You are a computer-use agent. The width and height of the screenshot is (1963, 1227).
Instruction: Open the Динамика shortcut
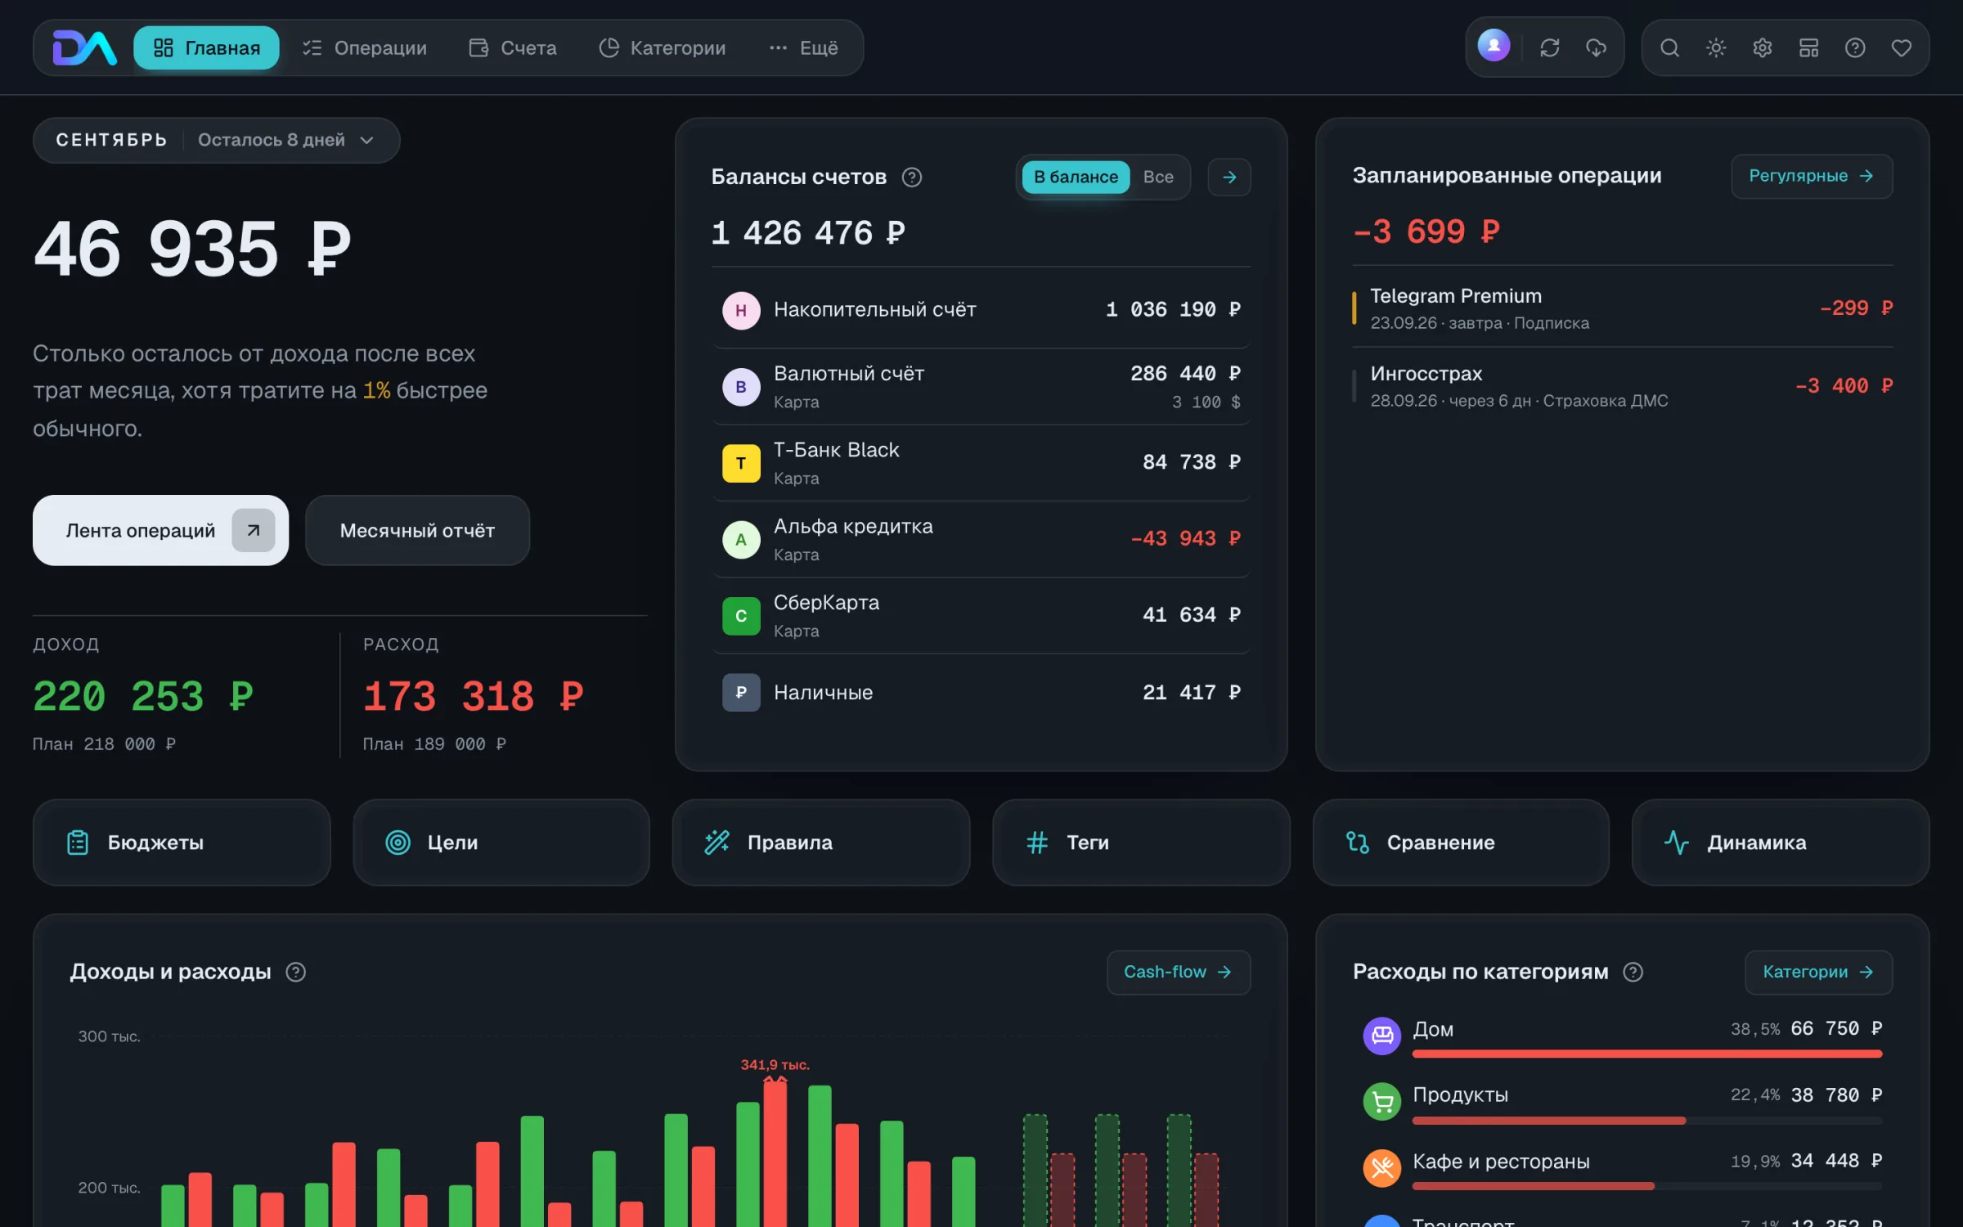pyautogui.click(x=1781, y=843)
